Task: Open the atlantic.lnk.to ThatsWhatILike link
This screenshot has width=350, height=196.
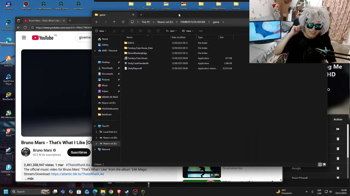Action: [78, 174]
